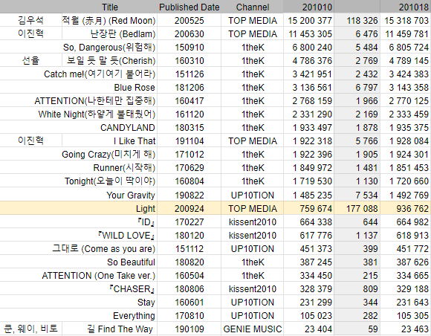
Task: Click the title cell 'Tonight(오늘이 딱이야)'
Action: click(x=110, y=181)
